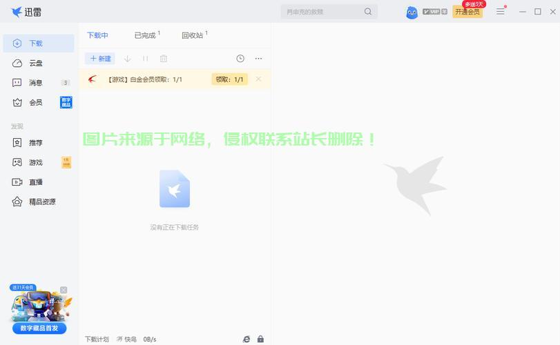
Task: Click the start download arrow icon
Action: (x=128, y=59)
